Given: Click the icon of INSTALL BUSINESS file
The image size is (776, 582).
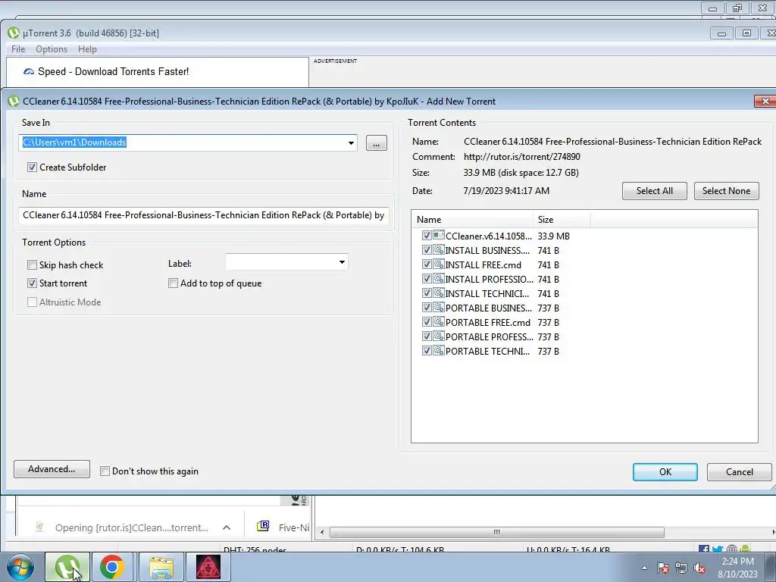Looking at the screenshot, I should [x=439, y=250].
